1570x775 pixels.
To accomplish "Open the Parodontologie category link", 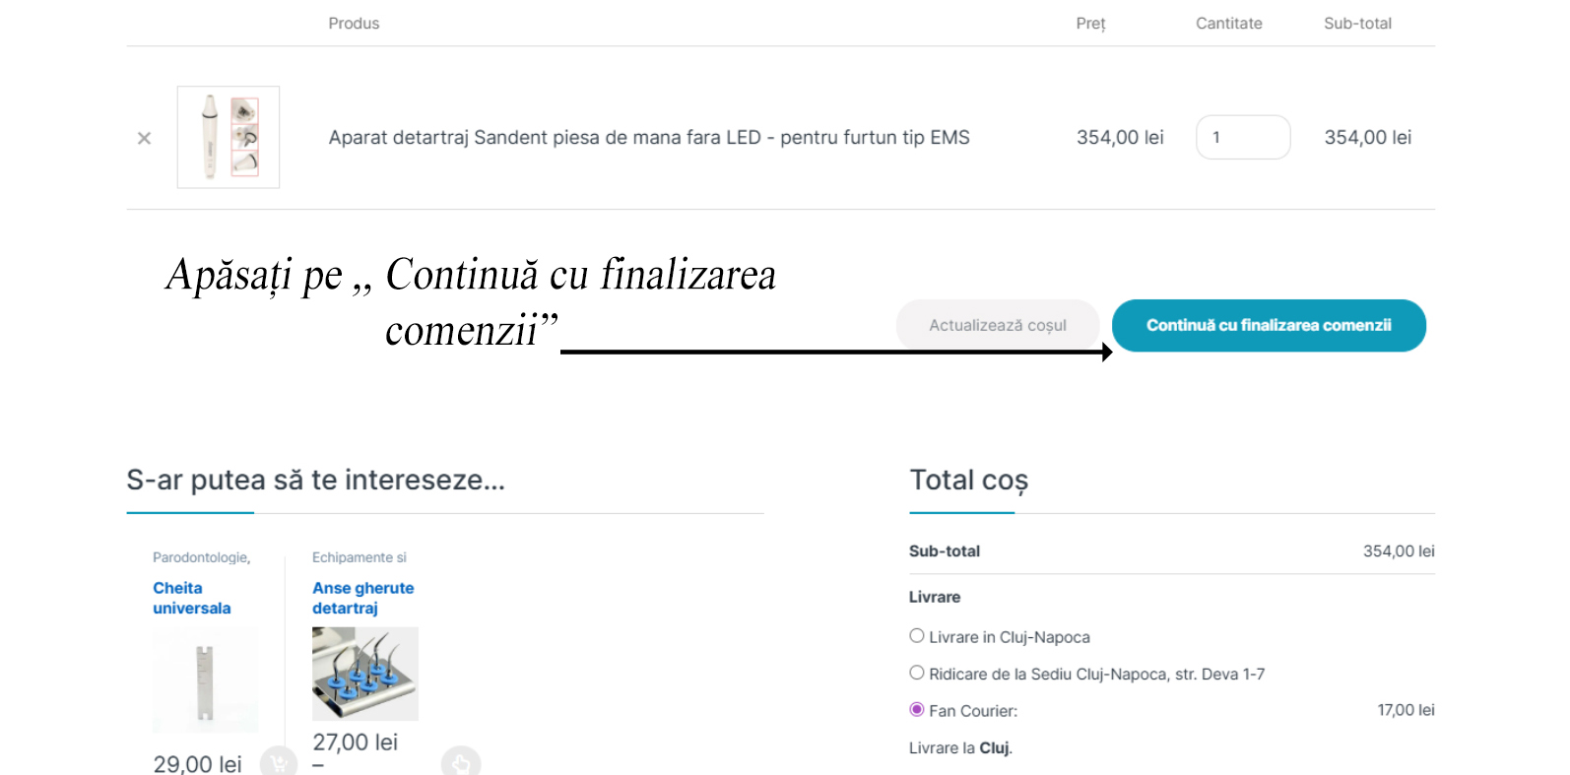I will (202, 557).
